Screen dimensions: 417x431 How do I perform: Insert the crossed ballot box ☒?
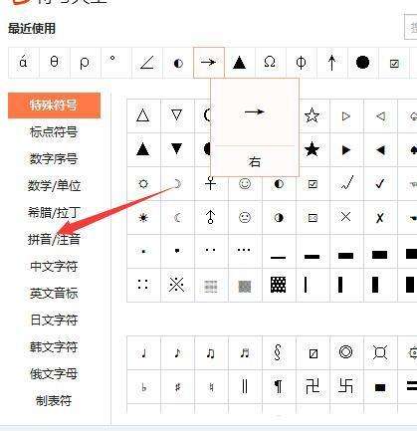coord(313,217)
